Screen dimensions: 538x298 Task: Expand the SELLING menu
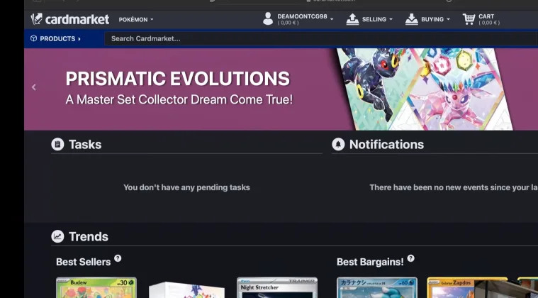click(377, 20)
